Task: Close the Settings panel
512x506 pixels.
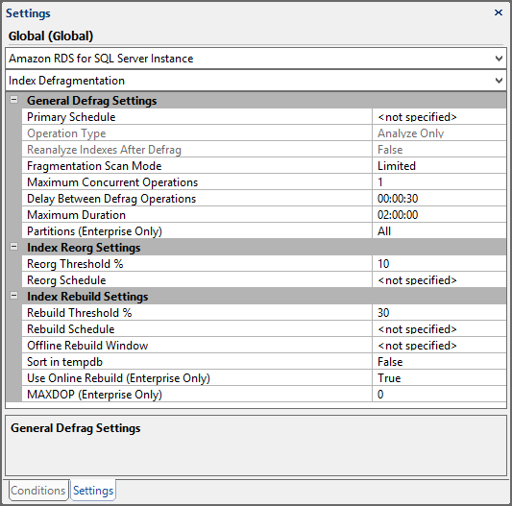Action: pos(499,12)
